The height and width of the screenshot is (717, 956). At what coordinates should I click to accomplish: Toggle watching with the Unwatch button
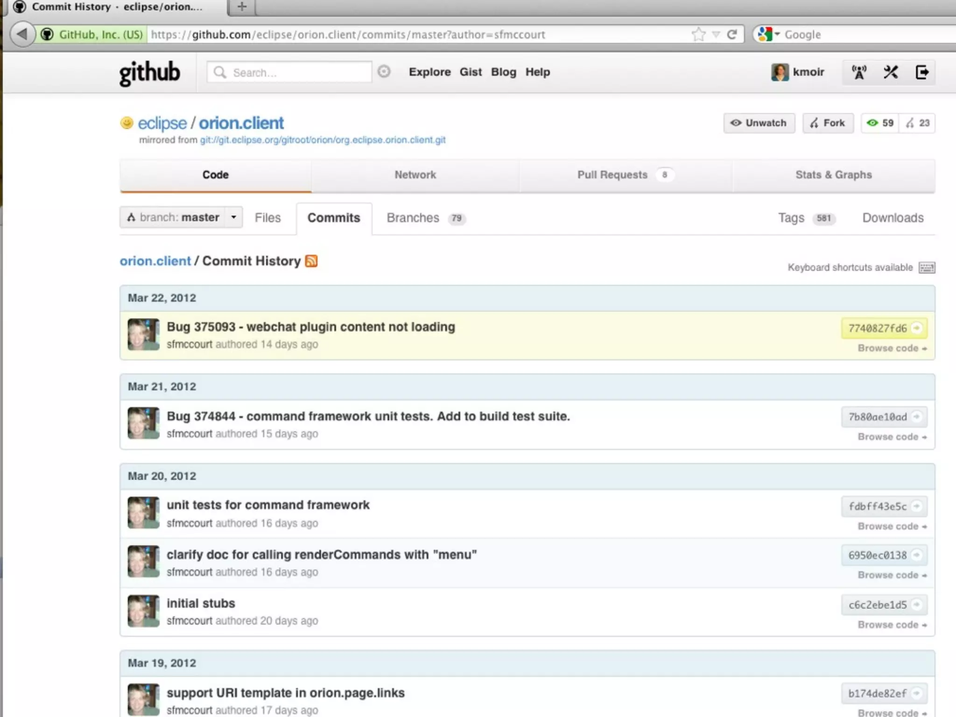pos(759,123)
